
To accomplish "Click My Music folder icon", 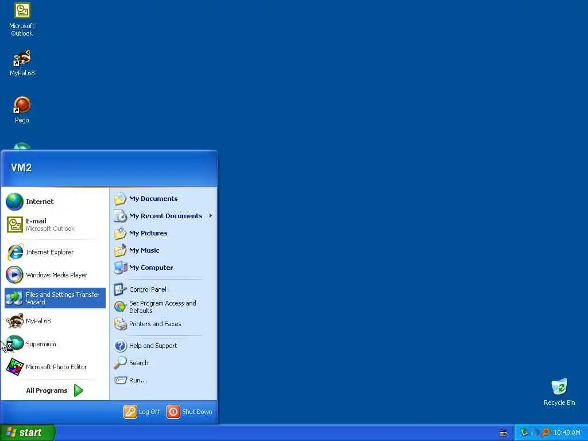I will (120, 250).
